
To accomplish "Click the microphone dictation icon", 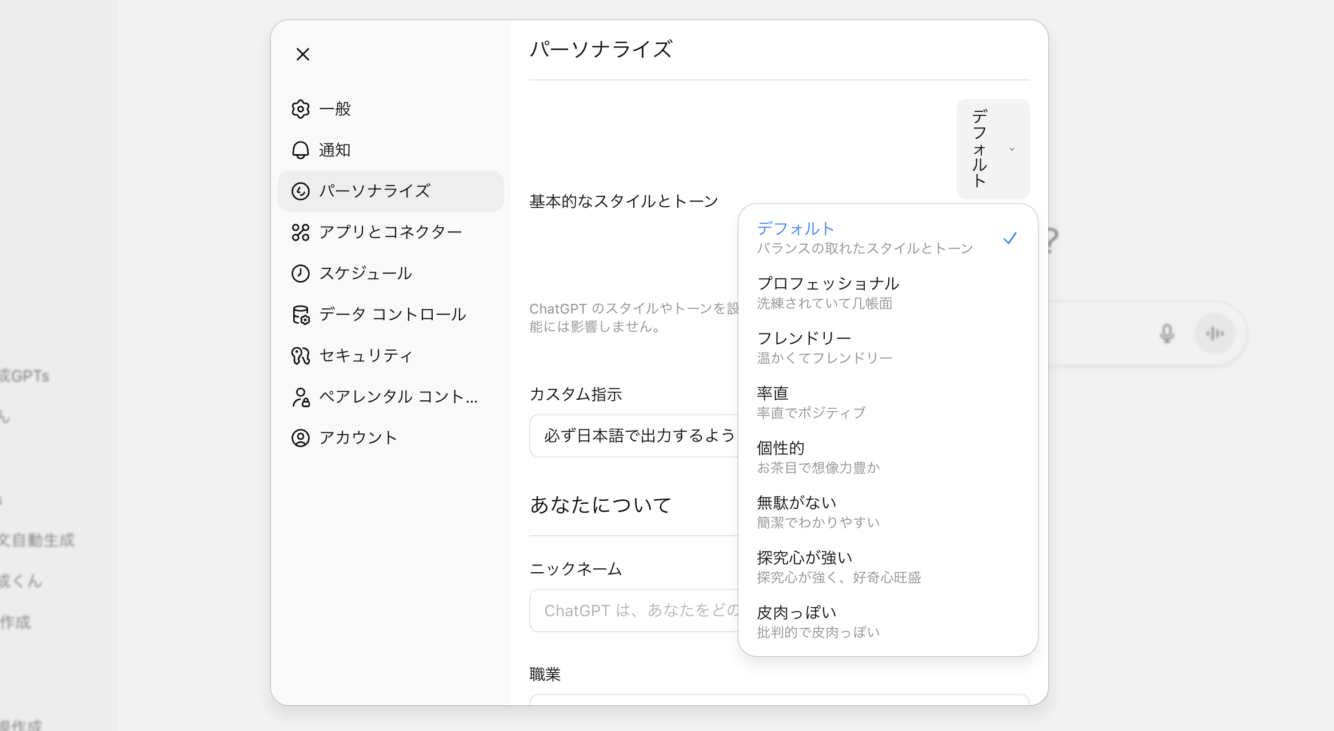I will point(1167,334).
